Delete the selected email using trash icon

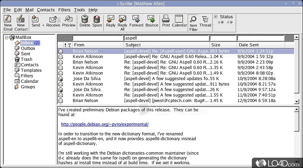(x=85, y=21)
